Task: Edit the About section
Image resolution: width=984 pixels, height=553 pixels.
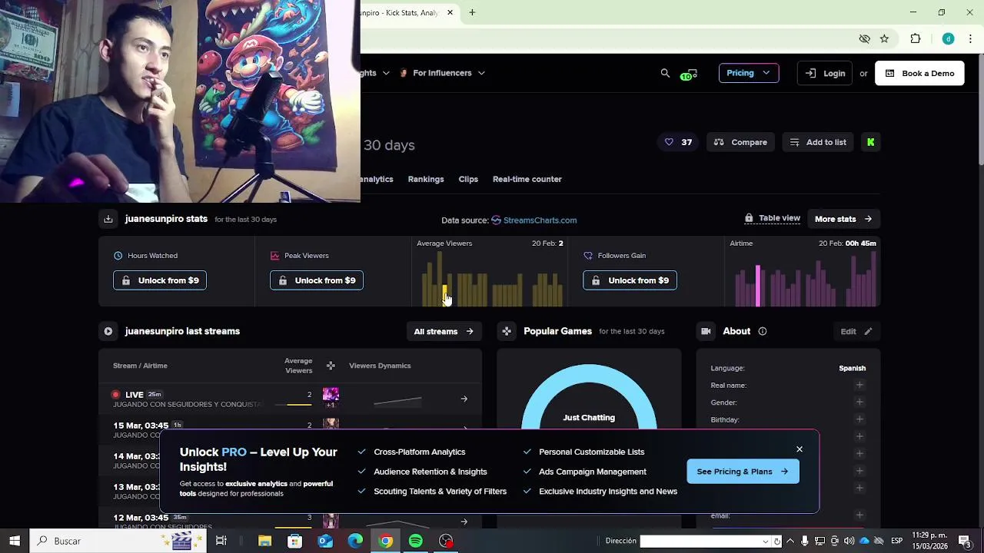Action: point(856,331)
